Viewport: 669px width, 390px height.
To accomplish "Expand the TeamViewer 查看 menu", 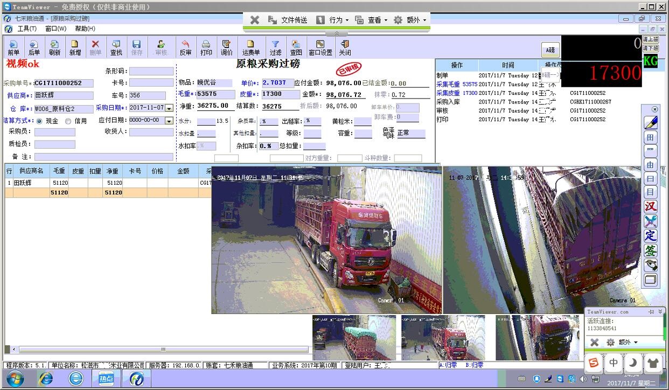I will pos(371,20).
